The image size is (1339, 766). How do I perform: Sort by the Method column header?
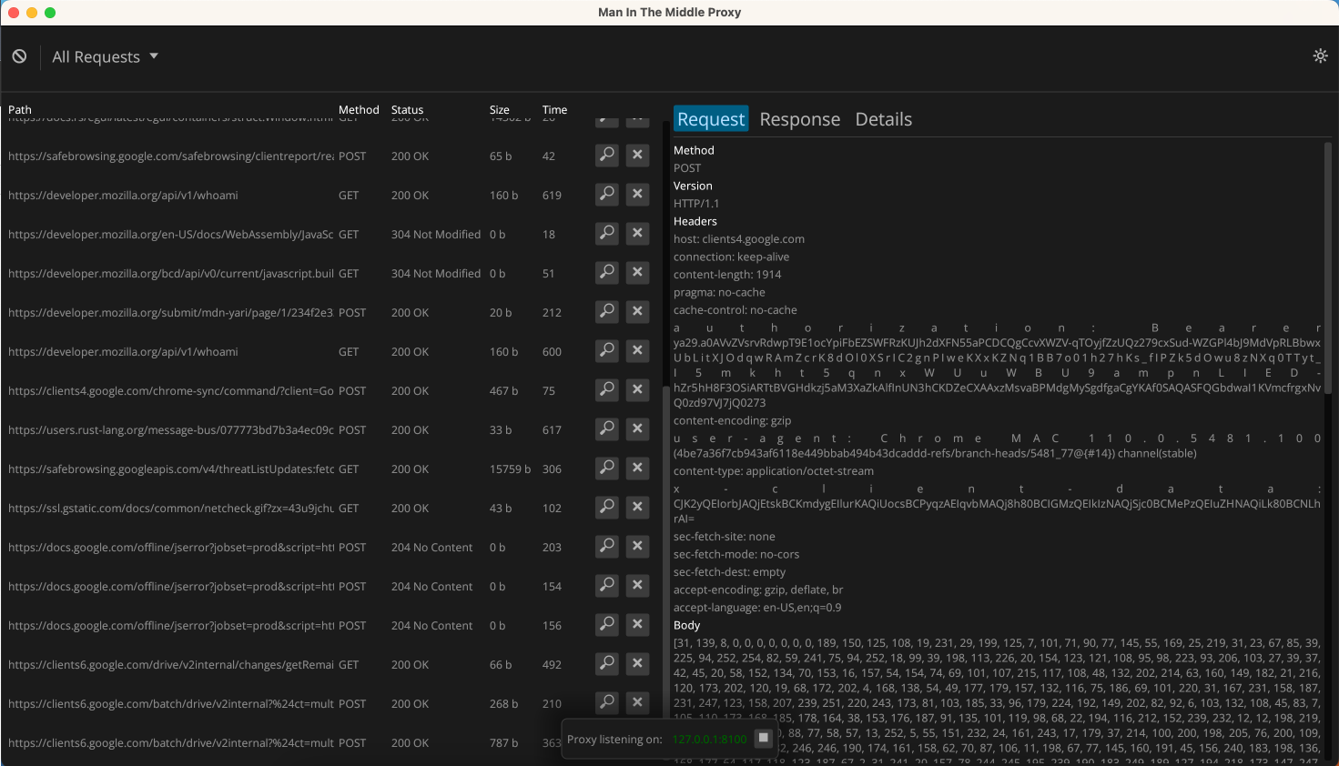point(359,110)
